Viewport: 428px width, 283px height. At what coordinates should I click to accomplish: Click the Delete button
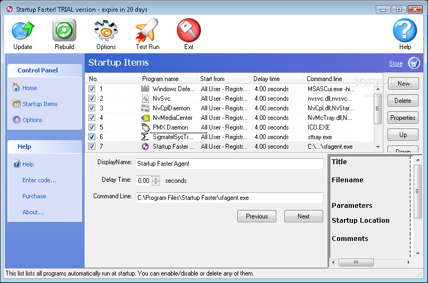point(403,101)
